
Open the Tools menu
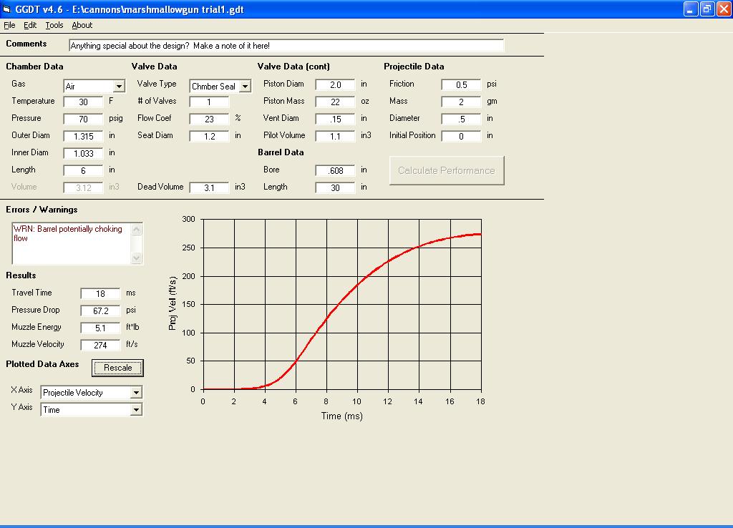tap(54, 25)
